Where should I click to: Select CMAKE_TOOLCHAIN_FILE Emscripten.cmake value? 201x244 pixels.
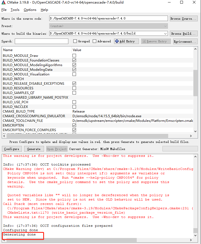point(133,121)
